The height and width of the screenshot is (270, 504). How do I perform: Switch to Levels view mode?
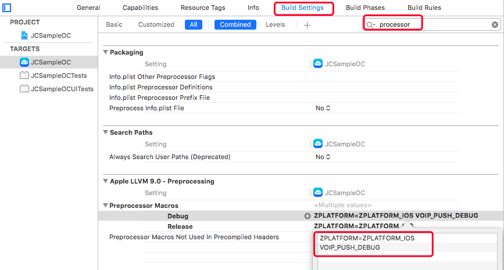(275, 25)
